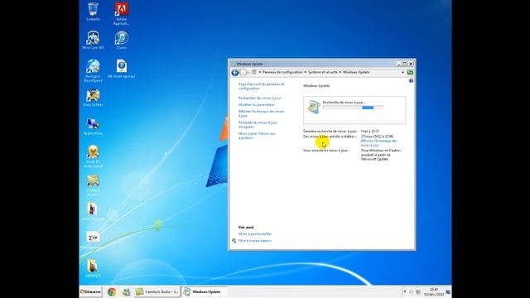This screenshot has height=298, width=530.
Task: Open the blue help question mark icon
Action: (411, 81)
